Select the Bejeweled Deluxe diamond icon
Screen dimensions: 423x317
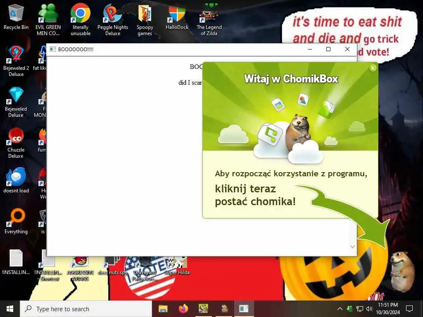tap(16, 102)
